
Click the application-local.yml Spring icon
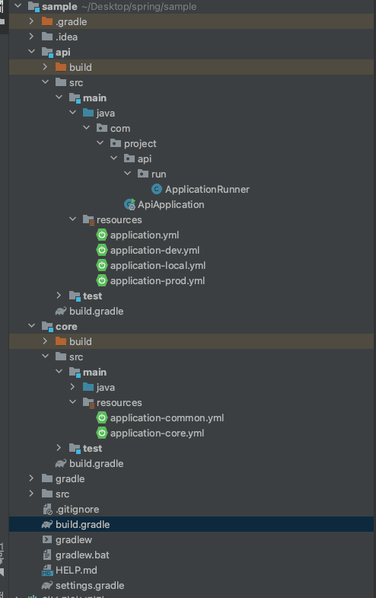[102, 265]
